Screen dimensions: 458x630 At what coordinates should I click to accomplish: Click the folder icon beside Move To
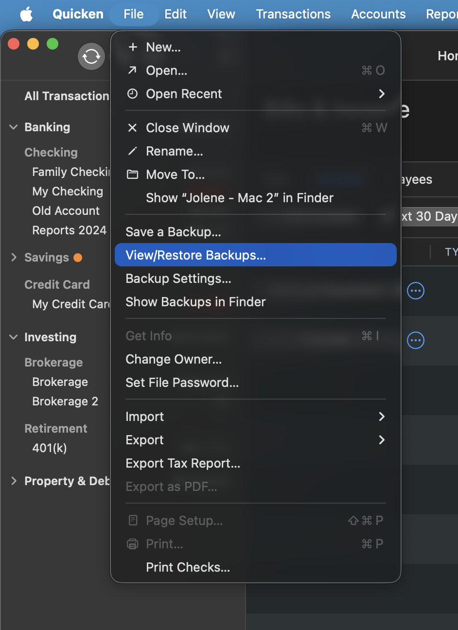[x=132, y=175]
